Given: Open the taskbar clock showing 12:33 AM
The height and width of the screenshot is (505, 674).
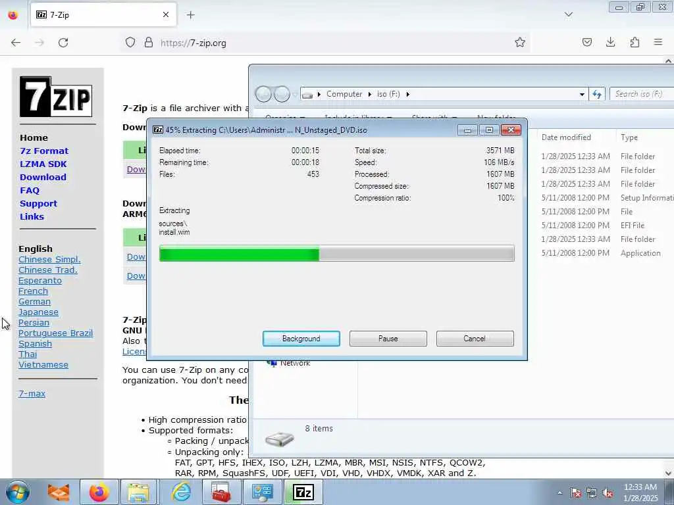Looking at the screenshot, I should click(x=640, y=492).
